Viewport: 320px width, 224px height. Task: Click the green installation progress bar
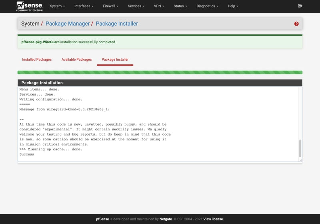click(160, 72)
